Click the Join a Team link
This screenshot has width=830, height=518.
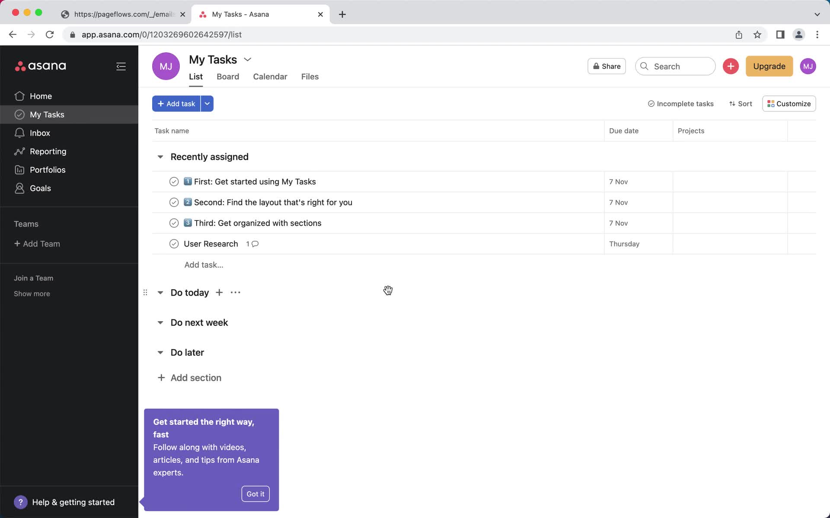(x=33, y=278)
